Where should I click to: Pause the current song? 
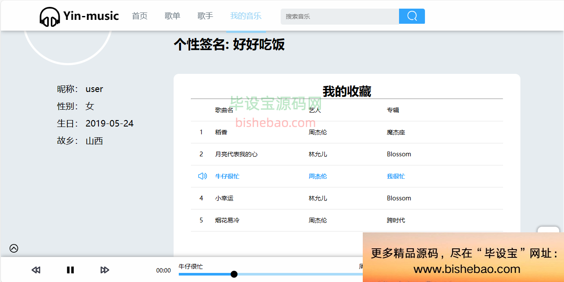pos(70,270)
